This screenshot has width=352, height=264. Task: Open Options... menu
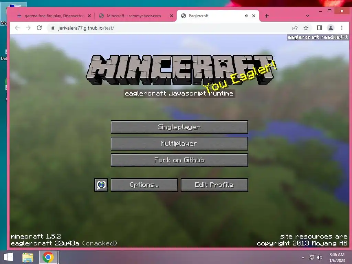[x=144, y=185]
